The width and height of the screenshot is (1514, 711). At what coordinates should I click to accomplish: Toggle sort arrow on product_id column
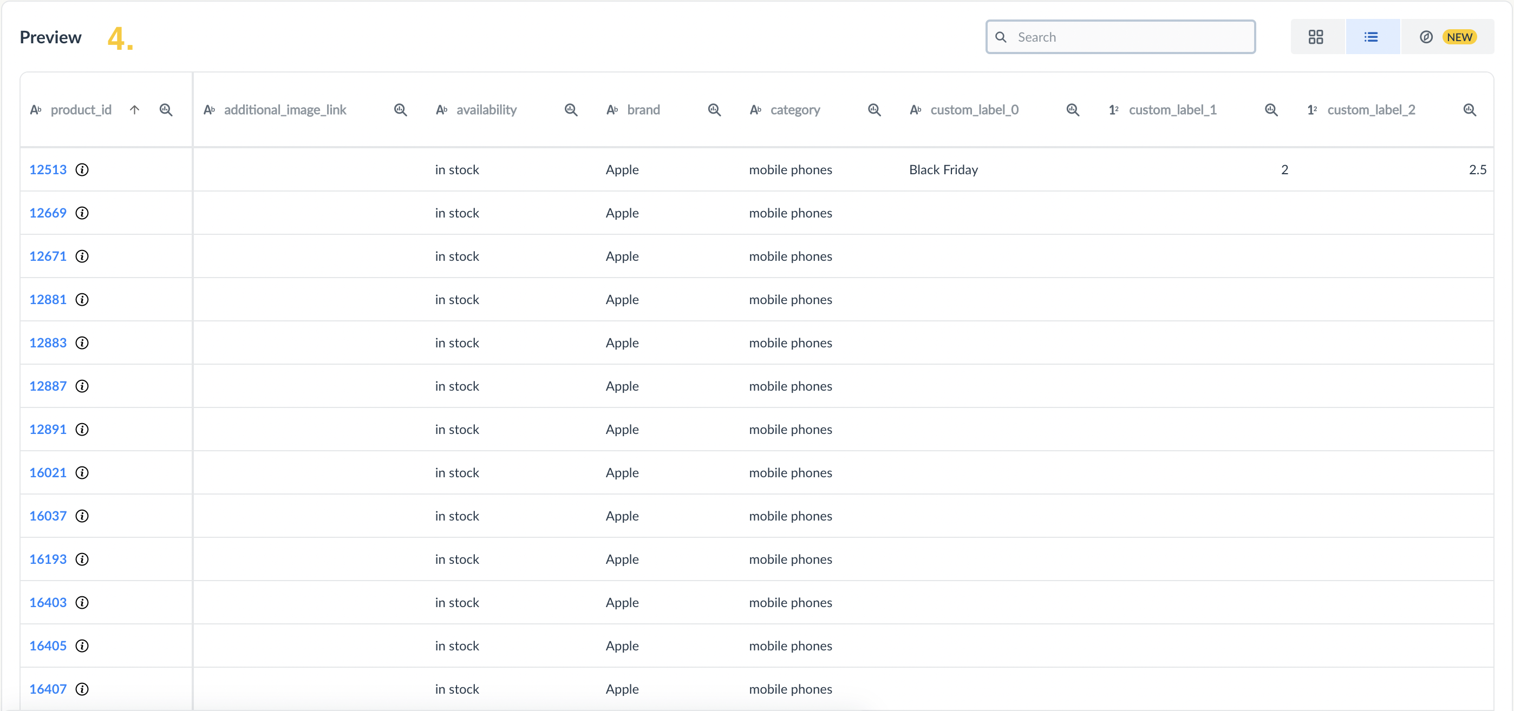(135, 110)
